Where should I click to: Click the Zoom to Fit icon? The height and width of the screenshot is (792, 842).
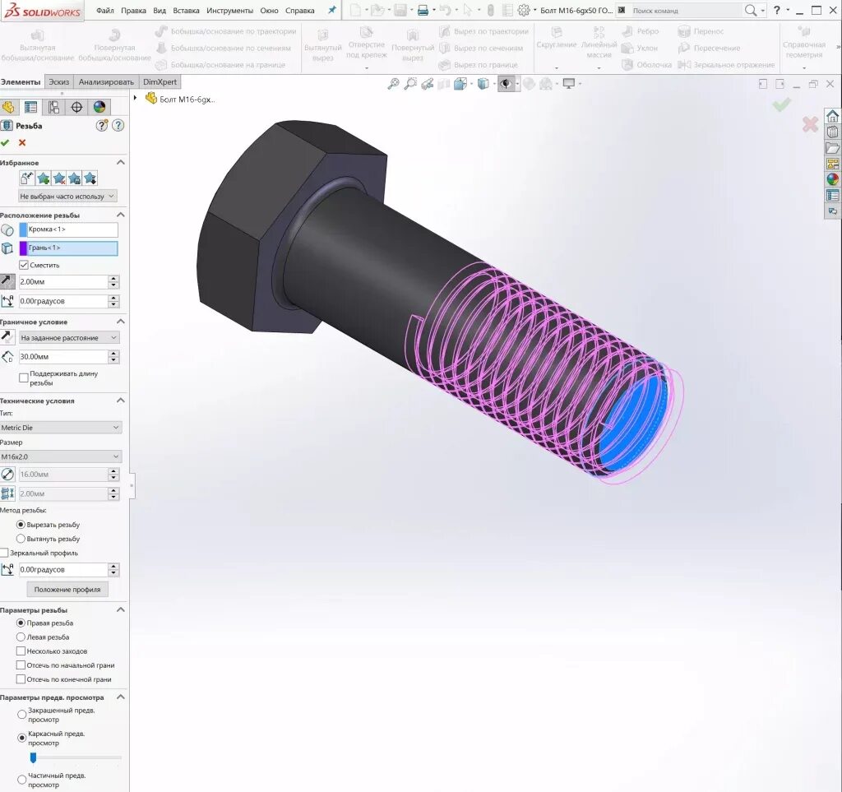(394, 84)
